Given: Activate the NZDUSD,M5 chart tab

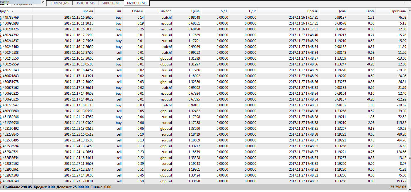Looking at the screenshot, I should (x=137, y=3).
